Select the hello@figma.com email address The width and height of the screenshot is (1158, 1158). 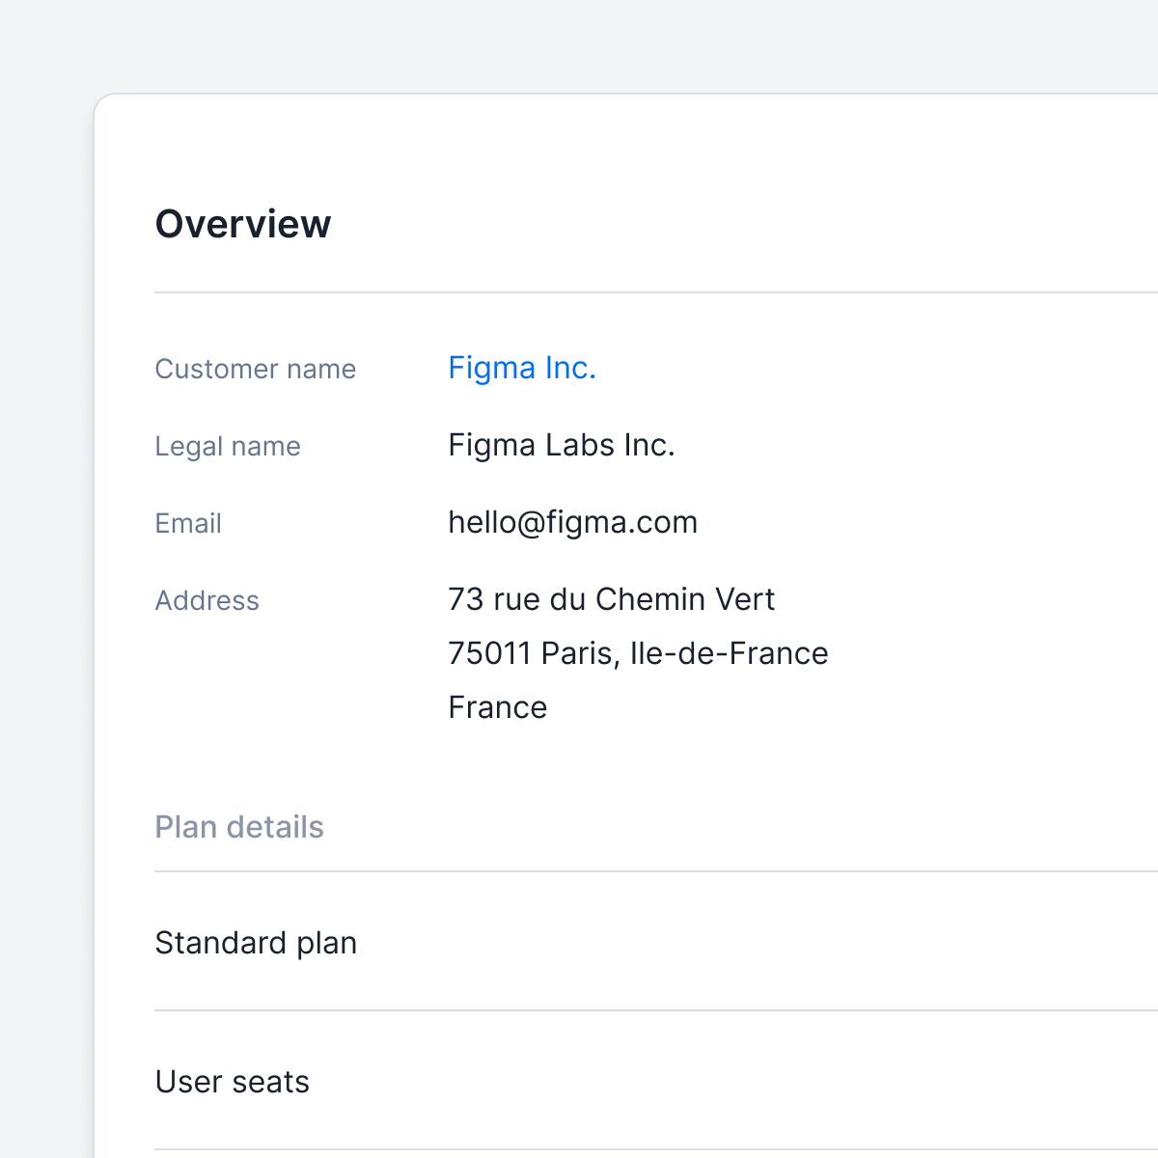[572, 522]
